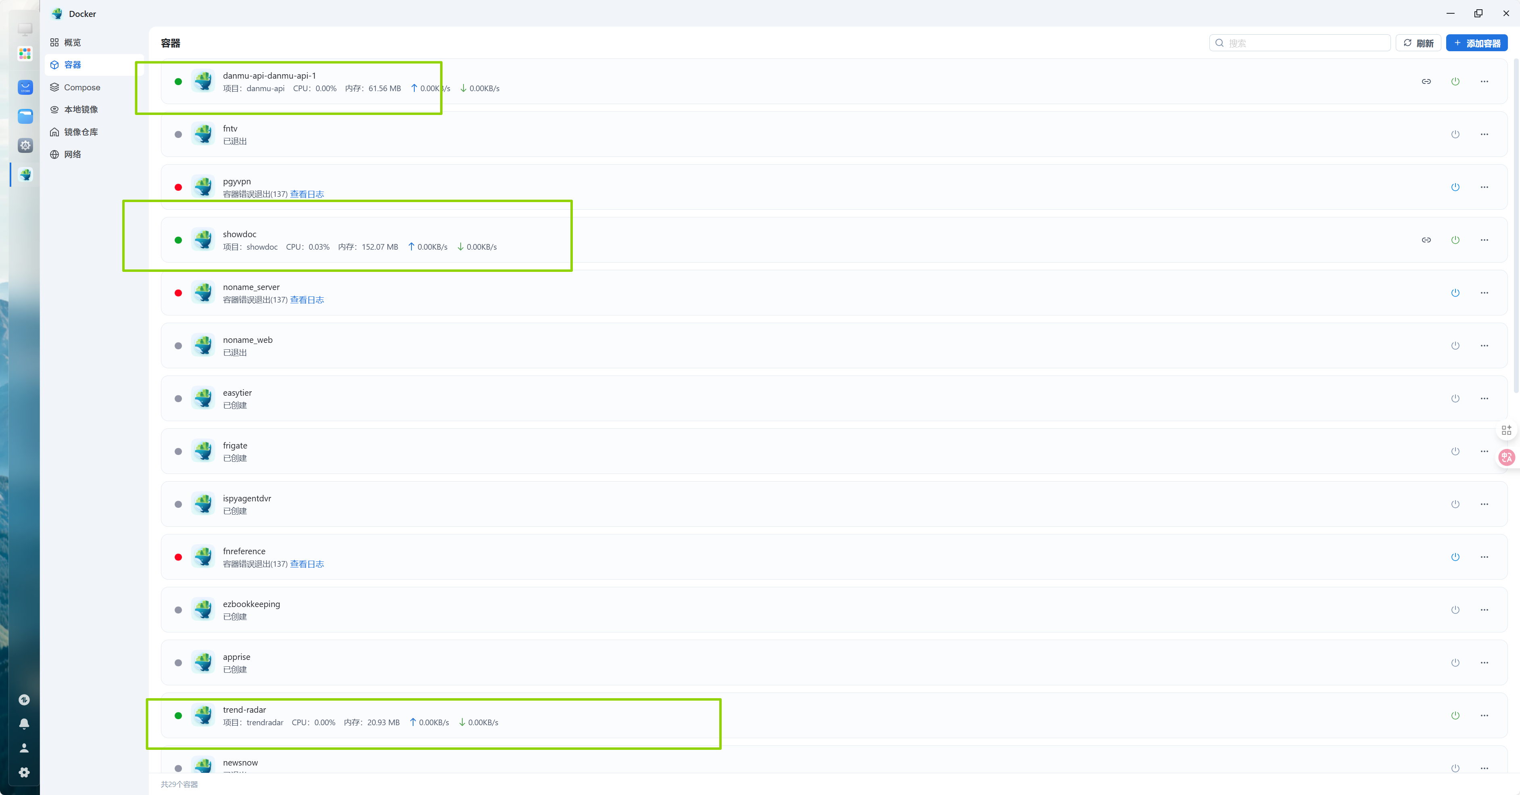Toggle power for trend-radar container
1520x795 pixels.
point(1455,715)
